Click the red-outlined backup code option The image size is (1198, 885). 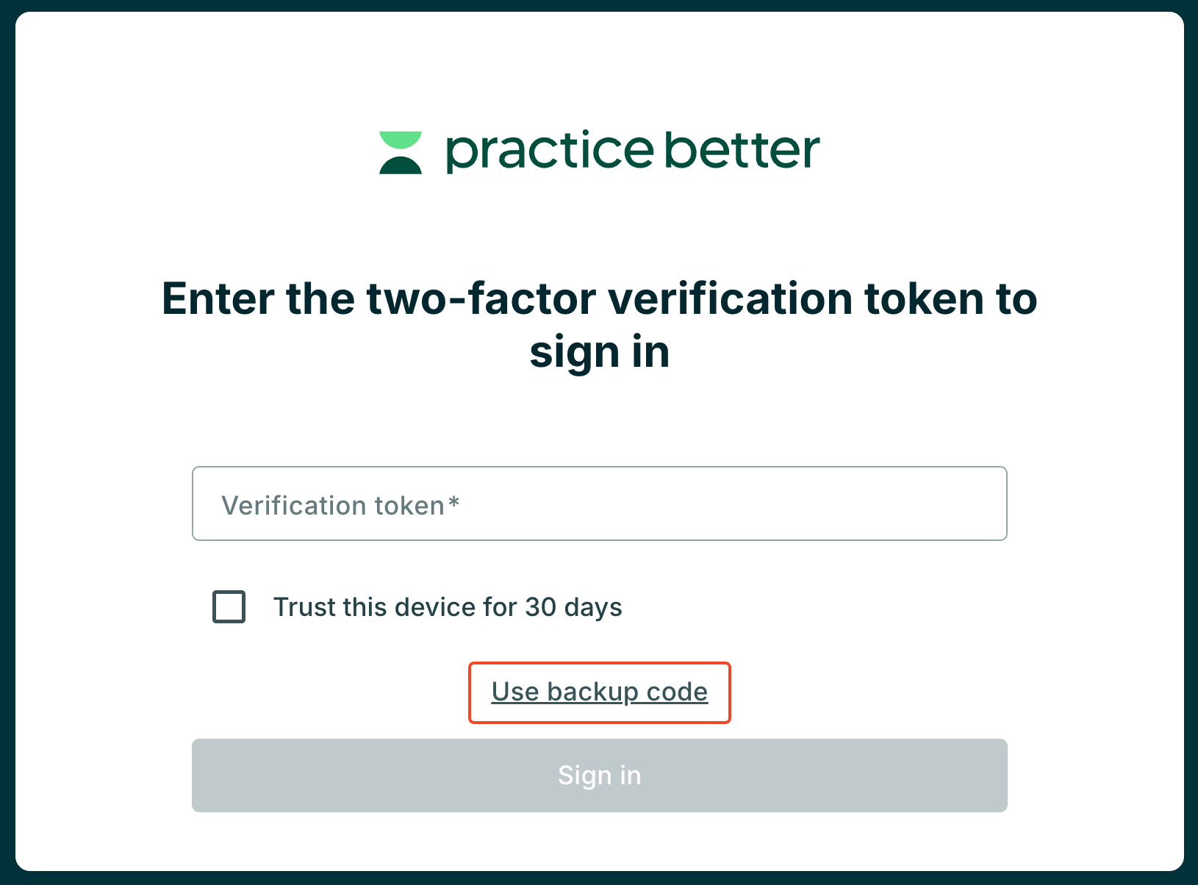pos(600,692)
